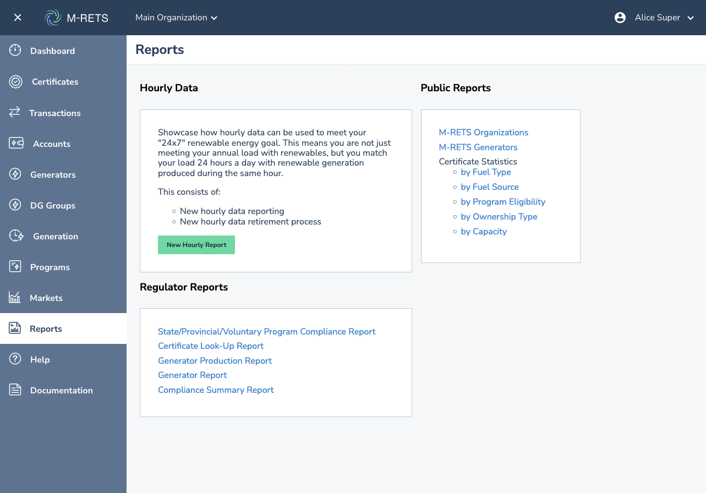Click the Generation clock-bolt icon
This screenshot has width=706, height=493.
16,235
